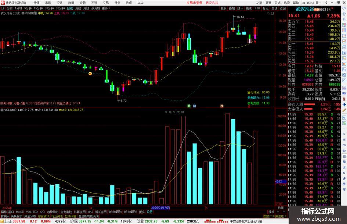Open the 市场 menu
Image resolution: width=347 pixels, height=224 pixels.
click(48, 3)
